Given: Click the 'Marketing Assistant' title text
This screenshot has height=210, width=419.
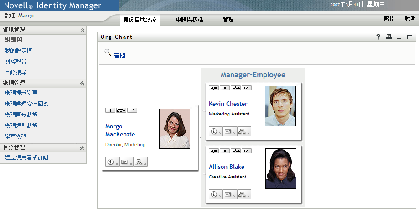Looking at the screenshot, I should 229,114.
